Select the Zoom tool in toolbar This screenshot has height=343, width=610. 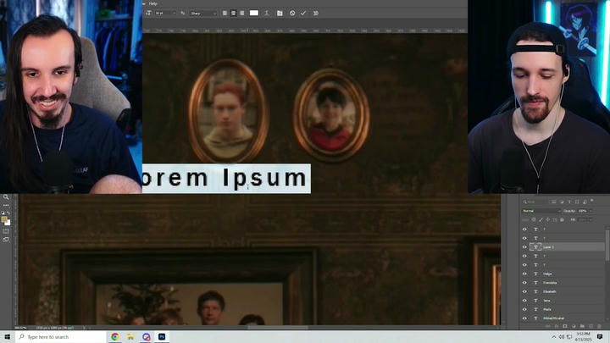(6, 197)
